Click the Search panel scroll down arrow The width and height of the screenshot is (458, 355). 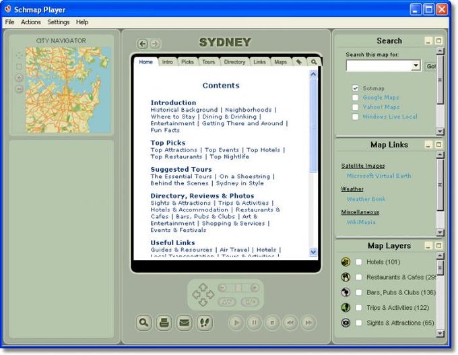click(440, 131)
